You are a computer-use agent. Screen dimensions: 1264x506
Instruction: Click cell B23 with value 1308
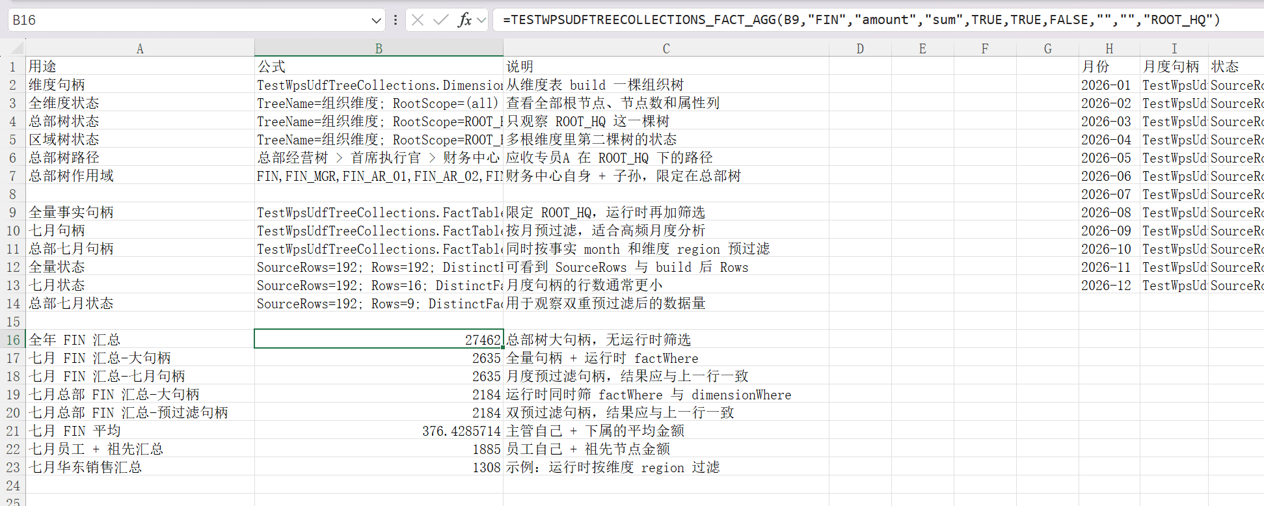click(x=379, y=467)
